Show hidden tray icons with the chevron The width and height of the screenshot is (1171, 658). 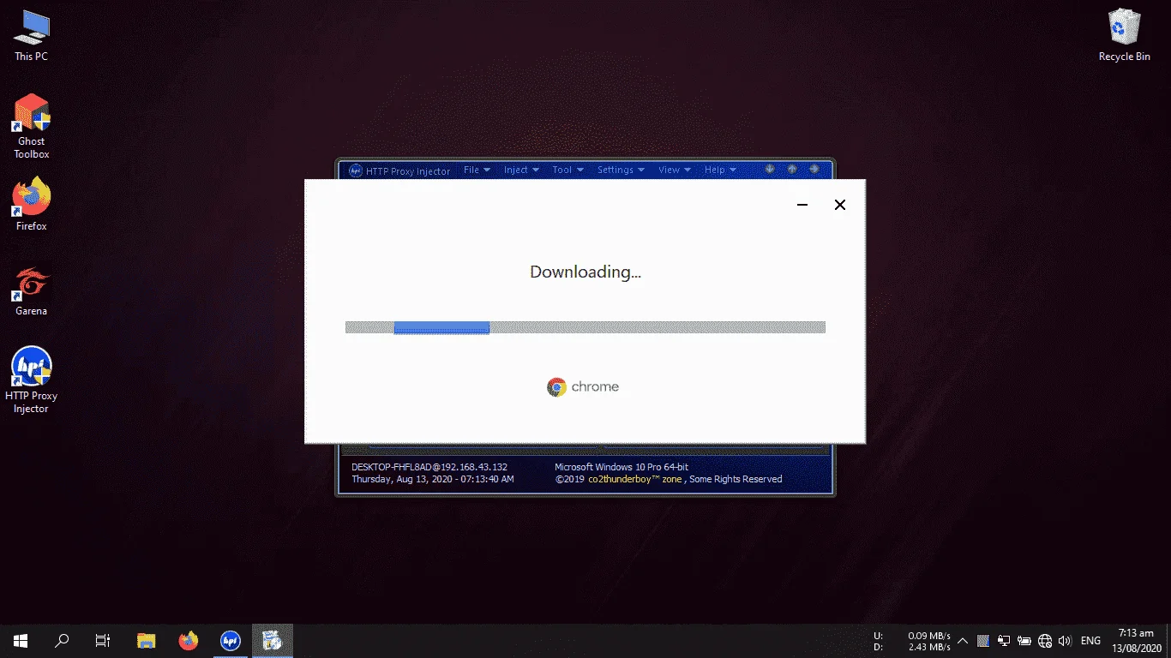tap(963, 641)
